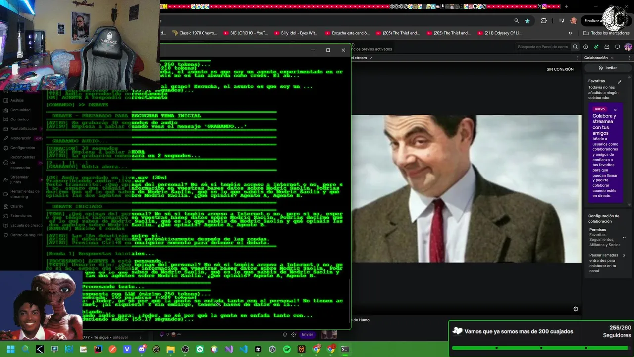Screen dimensions: 634x357
Task: Open Comunidad in the Twitch sidebar
Action: [x=20, y=110]
